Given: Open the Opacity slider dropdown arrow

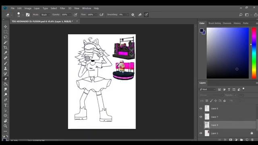Looking at the screenshot, I should point(70,15).
